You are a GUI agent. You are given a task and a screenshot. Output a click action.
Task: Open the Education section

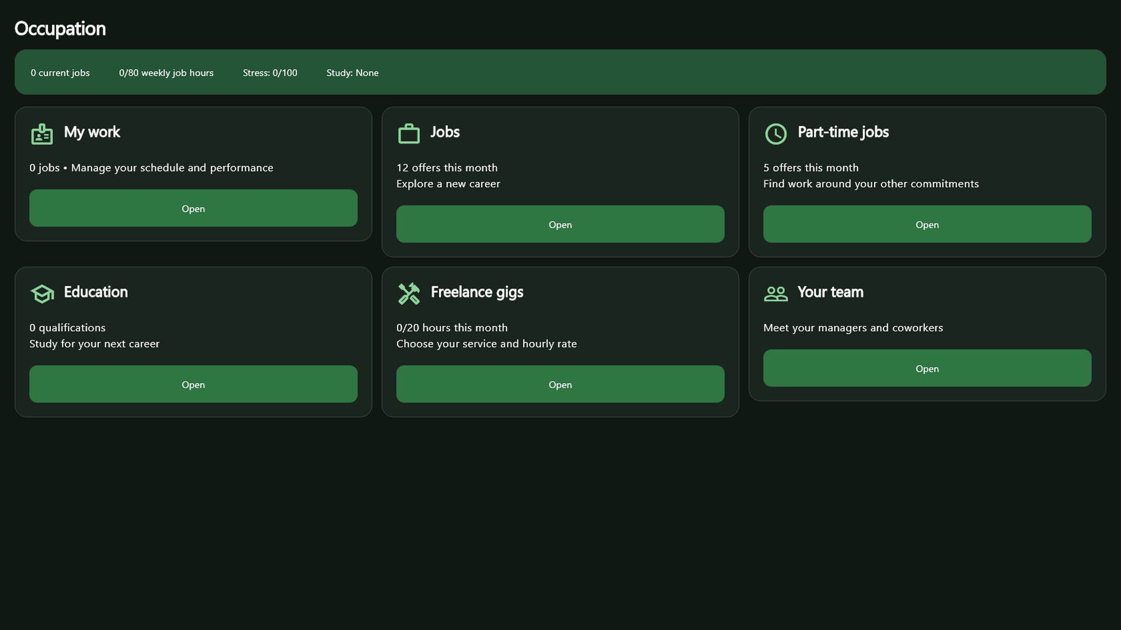click(x=193, y=384)
